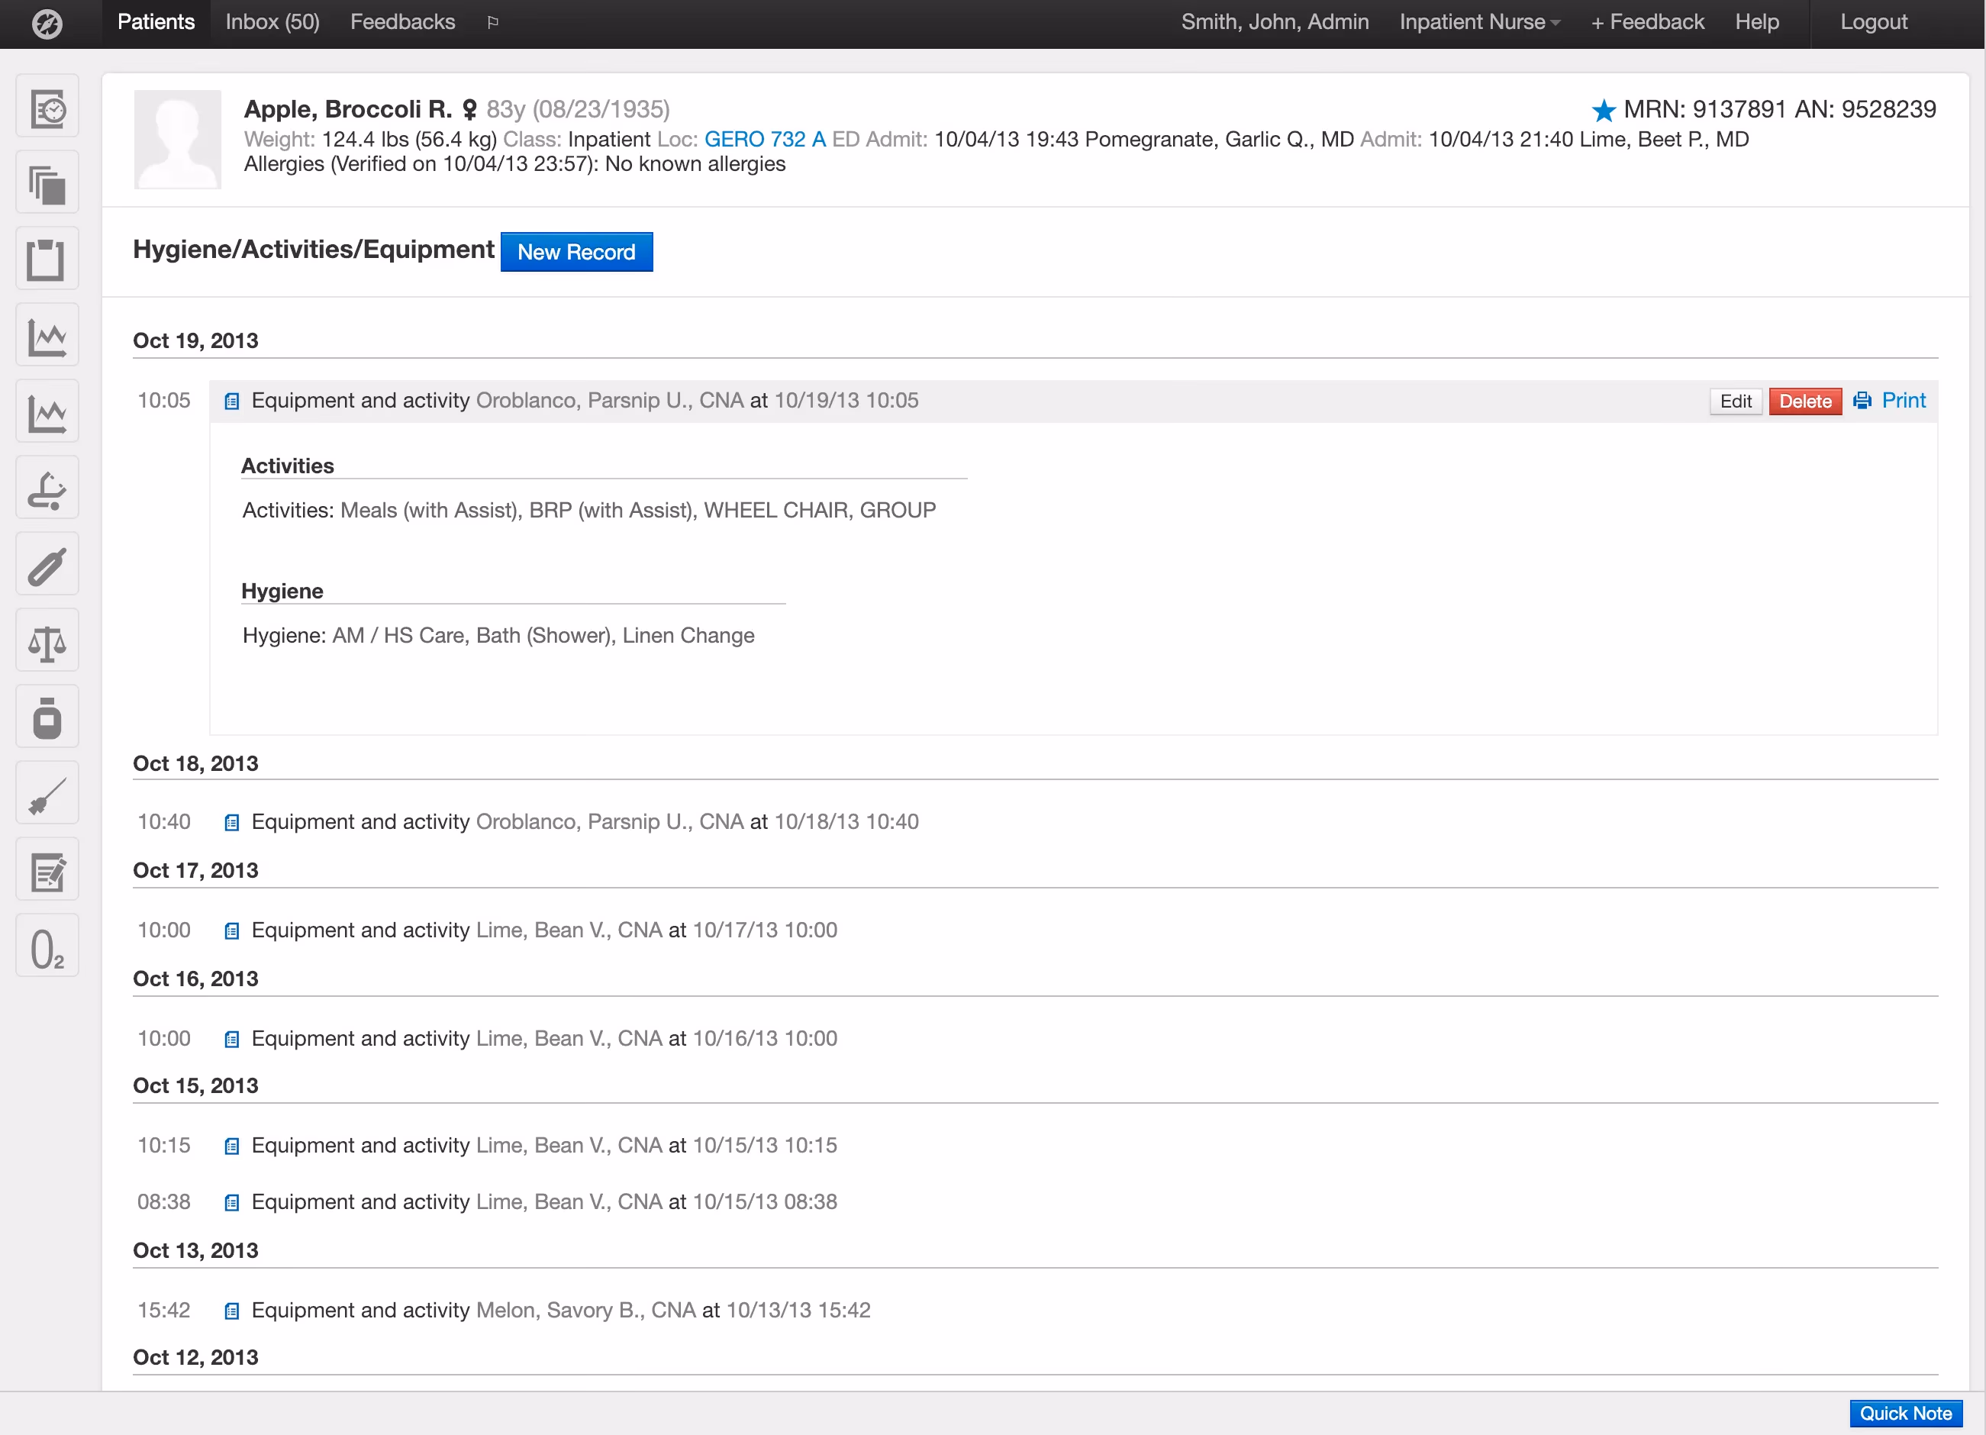Click the patient photo placeholder
The height and width of the screenshot is (1435, 1986).
point(178,139)
